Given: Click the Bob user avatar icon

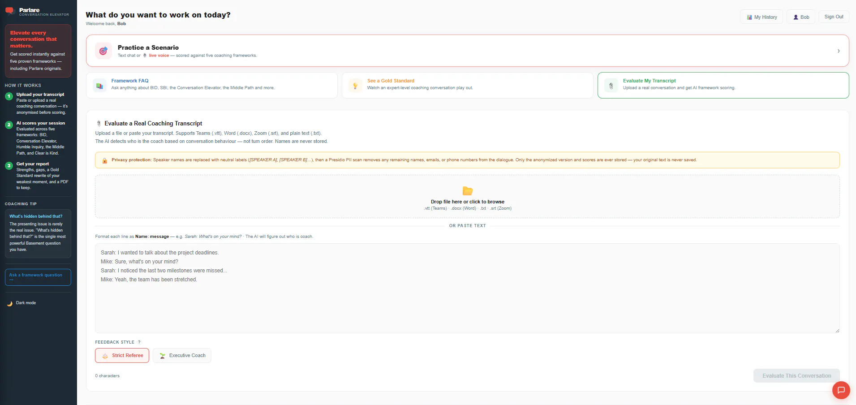Looking at the screenshot, I should tap(796, 17).
